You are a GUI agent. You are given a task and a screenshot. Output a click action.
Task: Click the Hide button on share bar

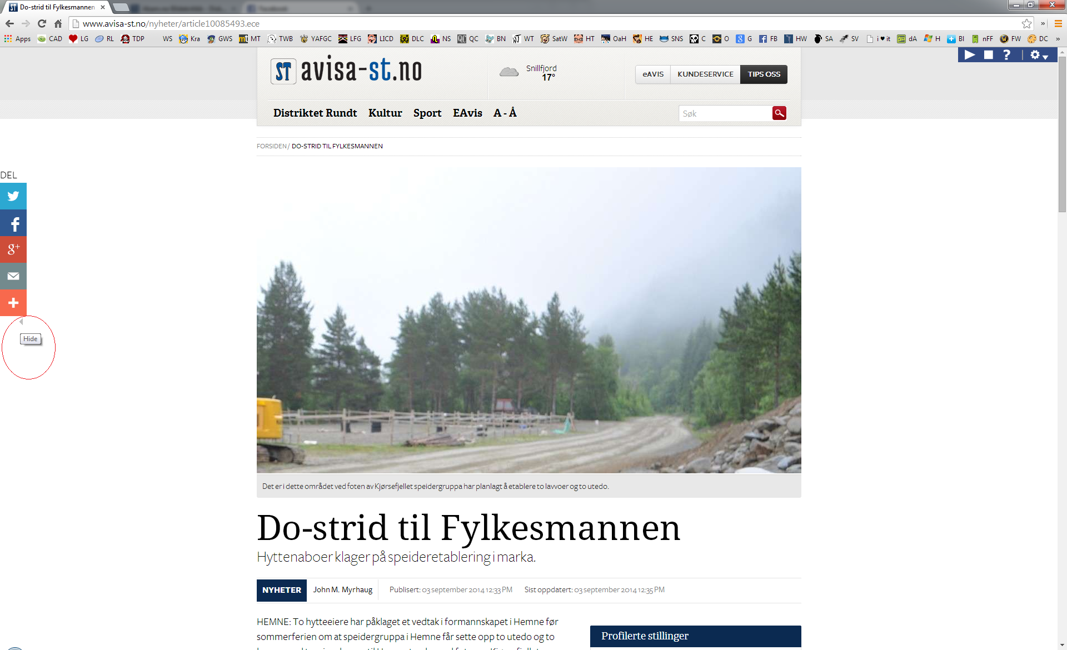coord(31,339)
